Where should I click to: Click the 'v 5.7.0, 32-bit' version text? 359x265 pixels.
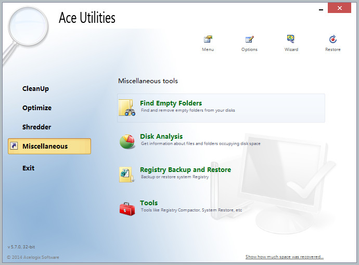[21, 247]
